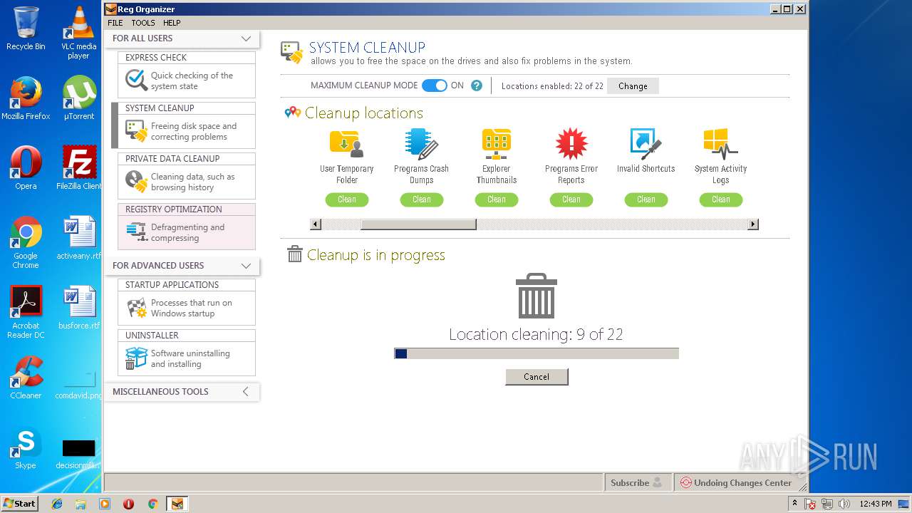This screenshot has height=513, width=912.
Task: Clean the Programs Error Reports
Action: [571, 199]
